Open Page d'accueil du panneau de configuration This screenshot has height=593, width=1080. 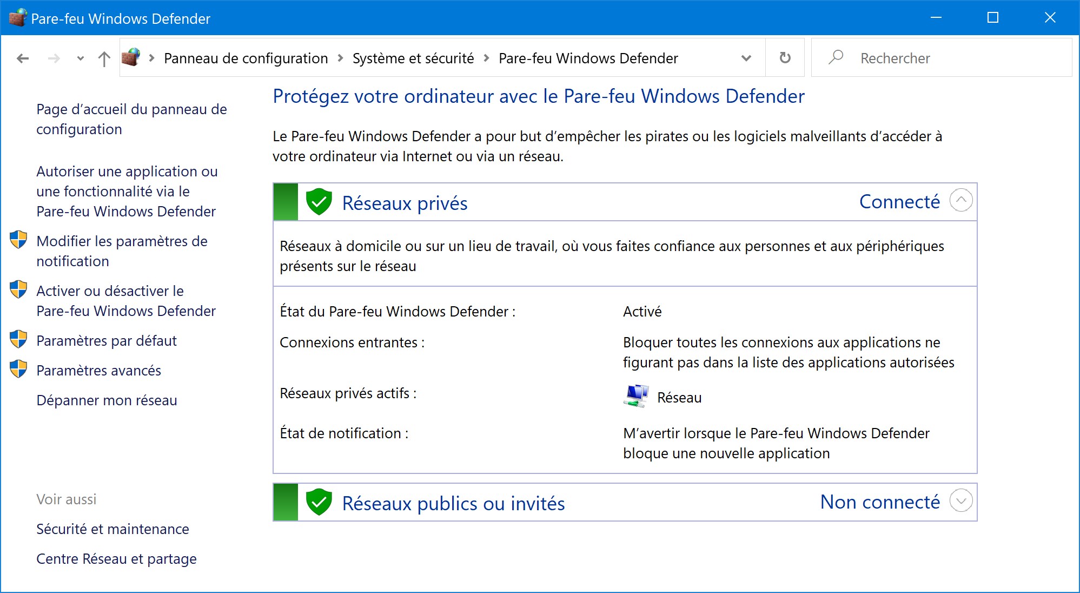coord(131,119)
